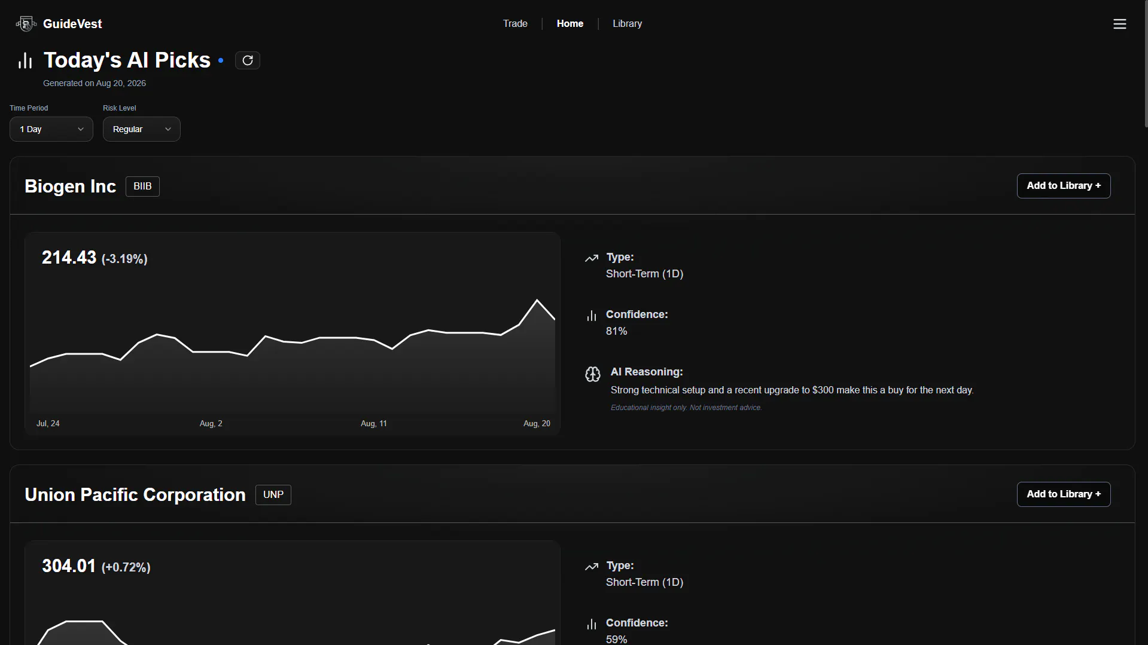This screenshot has width=1148, height=645.
Task: Click the Today's AI Picks title
Action: point(127,60)
